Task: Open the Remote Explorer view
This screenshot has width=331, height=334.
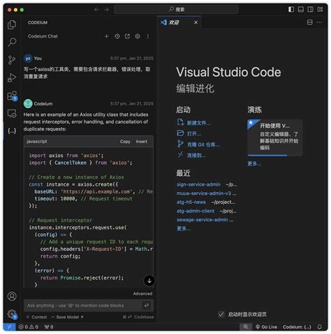Action: click(x=12, y=114)
